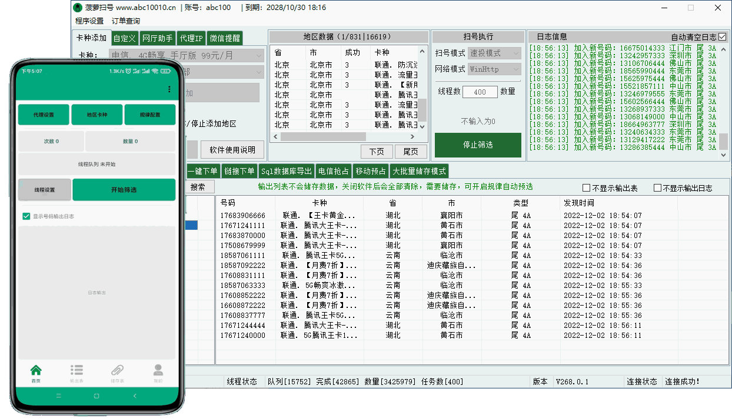Screen dimensions: 732x419
Task: Click the 停止筛选 button
Action: 478,145
